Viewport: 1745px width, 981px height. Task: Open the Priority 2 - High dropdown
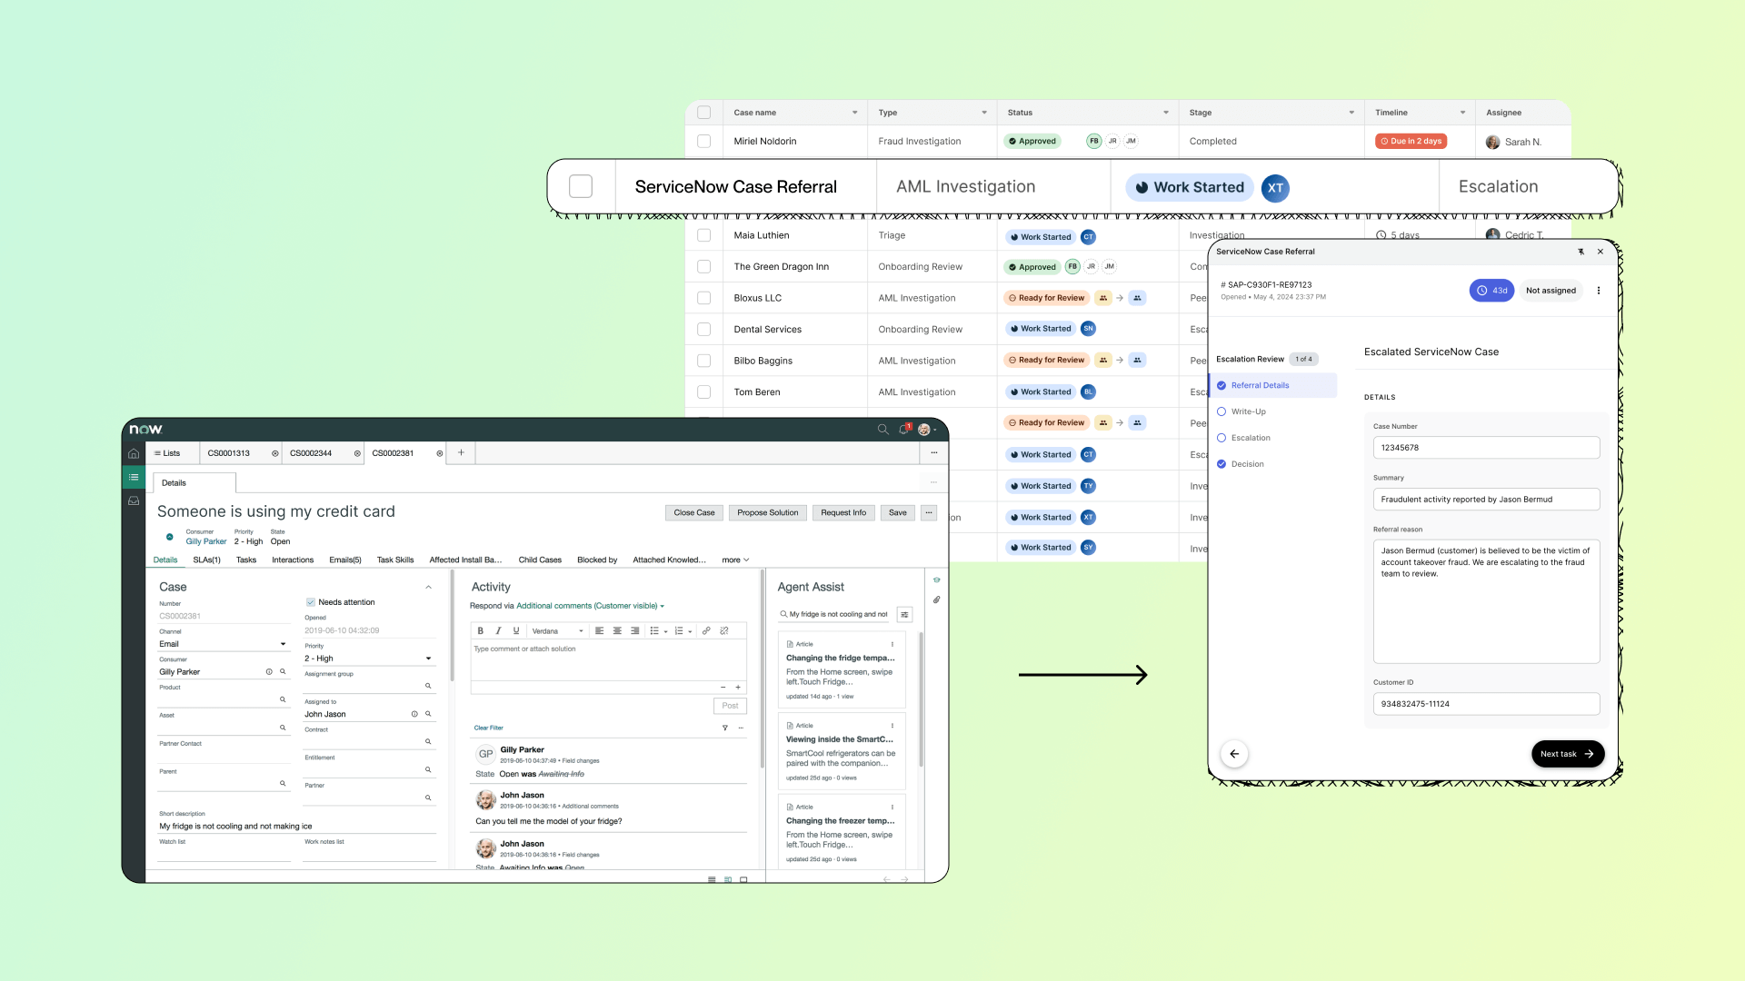pyautogui.click(x=369, y=659)
